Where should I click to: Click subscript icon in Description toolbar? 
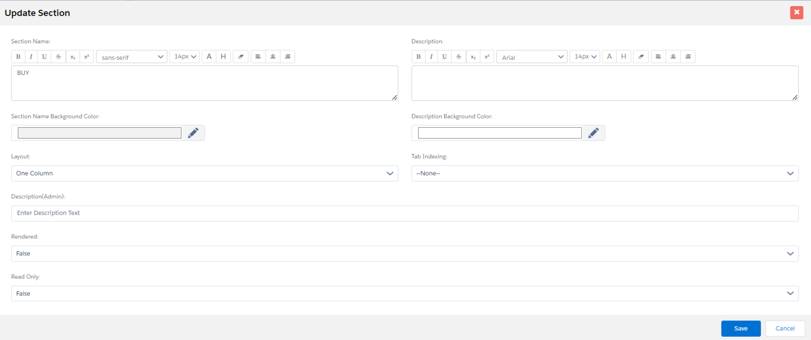pos(473,57)
